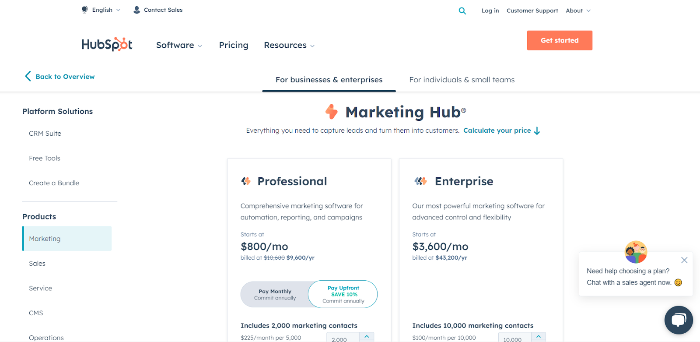
Task: Close the sales chat prompt
Action: click(x=684, y=260)
